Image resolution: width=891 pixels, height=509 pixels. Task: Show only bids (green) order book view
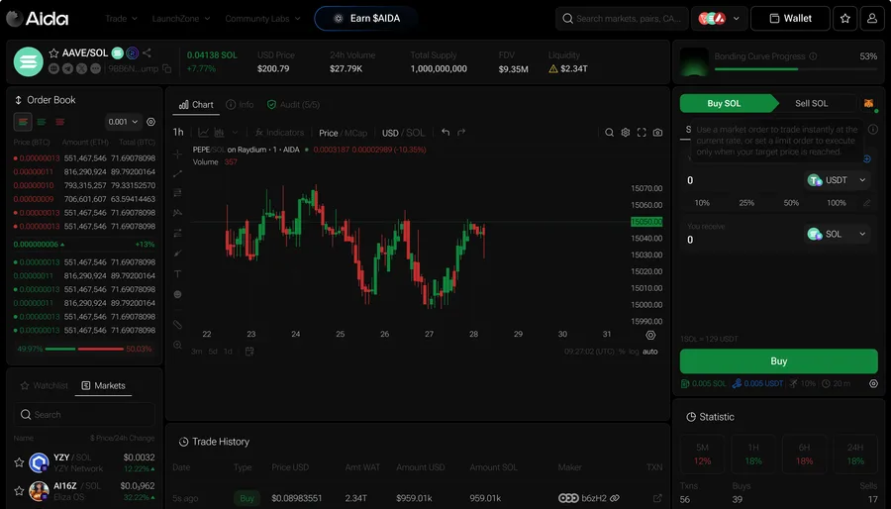42,122
